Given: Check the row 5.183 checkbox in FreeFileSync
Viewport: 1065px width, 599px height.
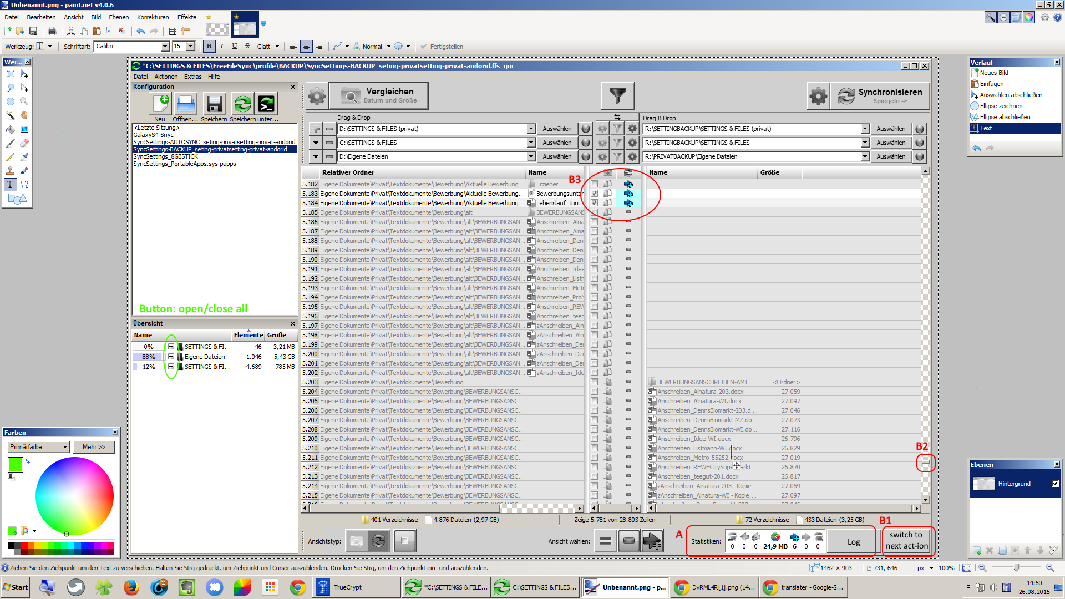Looking at the screenshot, I should 594,194.
